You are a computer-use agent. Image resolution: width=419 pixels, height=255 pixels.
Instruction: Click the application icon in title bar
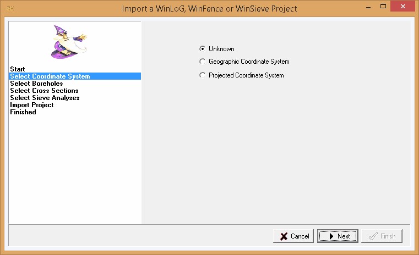tap(9, 9)
